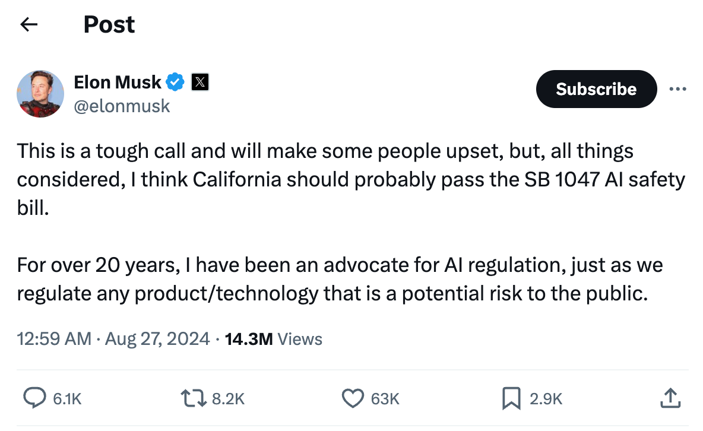Viewport: 703px width, 431px height.
Task: Open the three-dot more options menu
Action: pos(677,89)
